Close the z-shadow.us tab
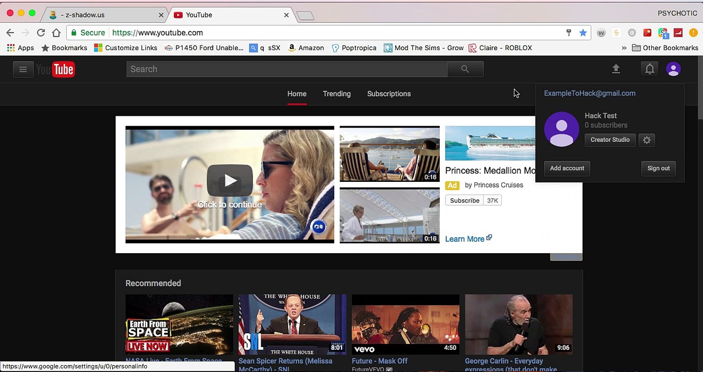 pyautogui.click(x=161, y=15)
